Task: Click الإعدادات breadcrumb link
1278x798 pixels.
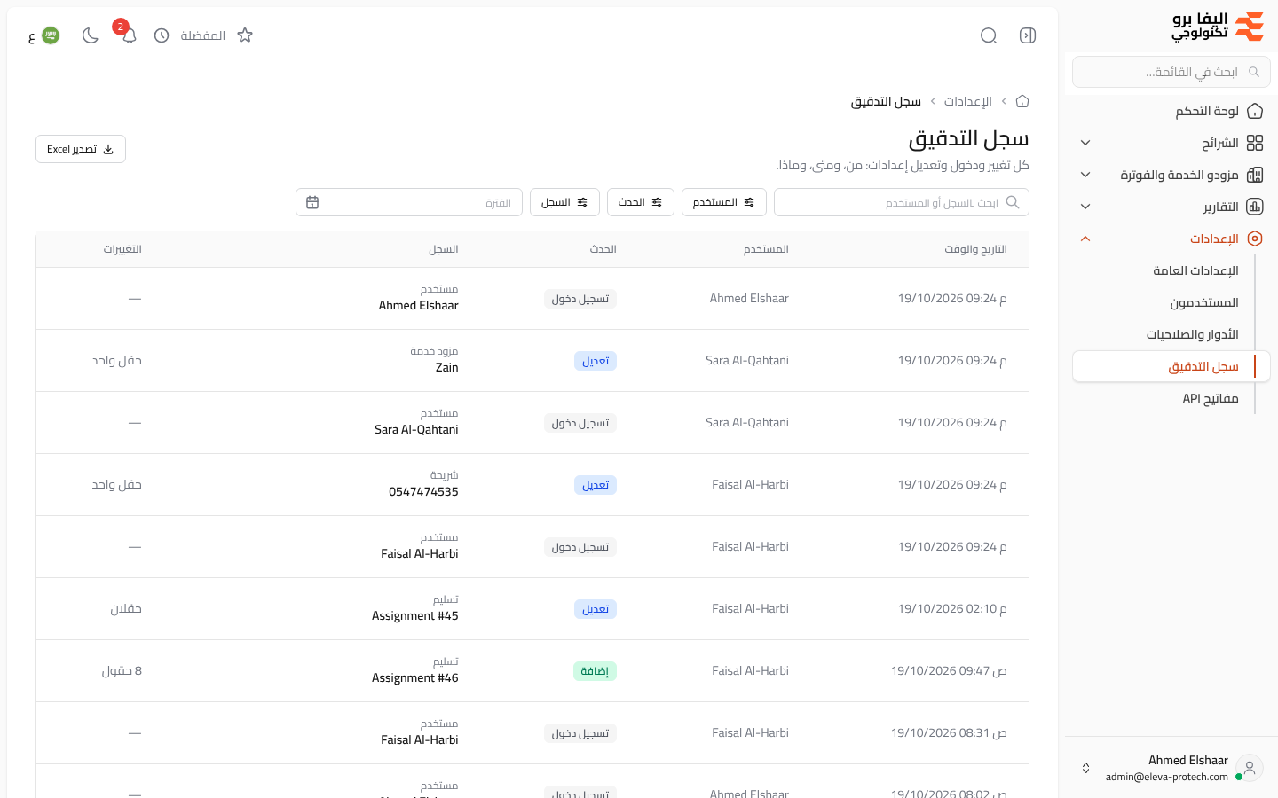Action: pos(968,101)
